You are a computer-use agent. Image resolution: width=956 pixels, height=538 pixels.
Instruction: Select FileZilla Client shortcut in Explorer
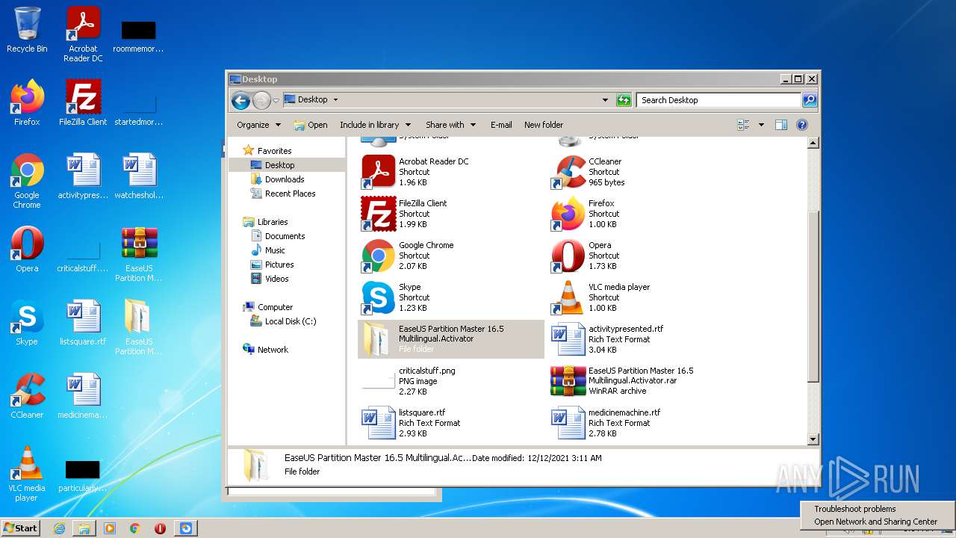pyautogui.click(x=451, y=214)
